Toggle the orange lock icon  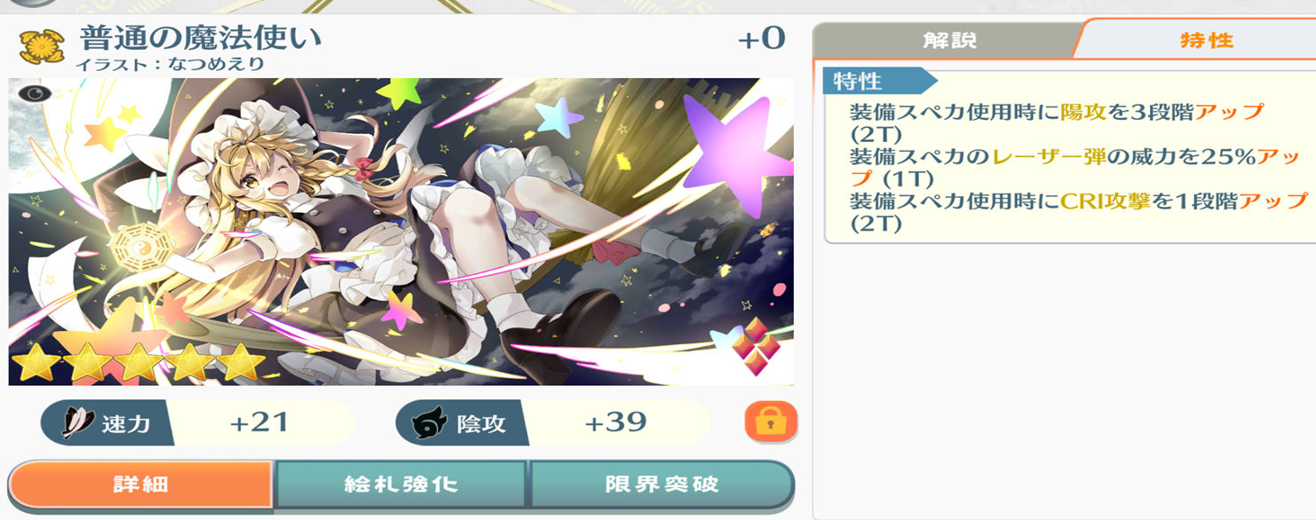(771, 422)
